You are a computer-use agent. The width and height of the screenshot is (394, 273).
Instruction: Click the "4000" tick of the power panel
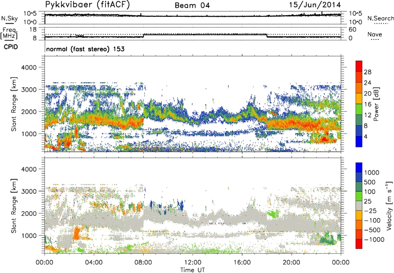(29, 68)
